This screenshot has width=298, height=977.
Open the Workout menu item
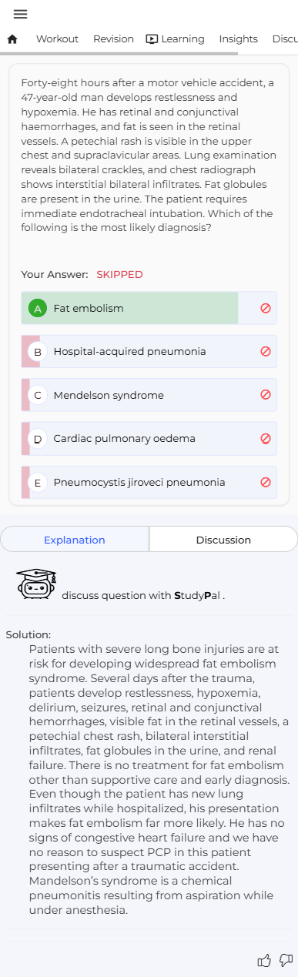57,38
